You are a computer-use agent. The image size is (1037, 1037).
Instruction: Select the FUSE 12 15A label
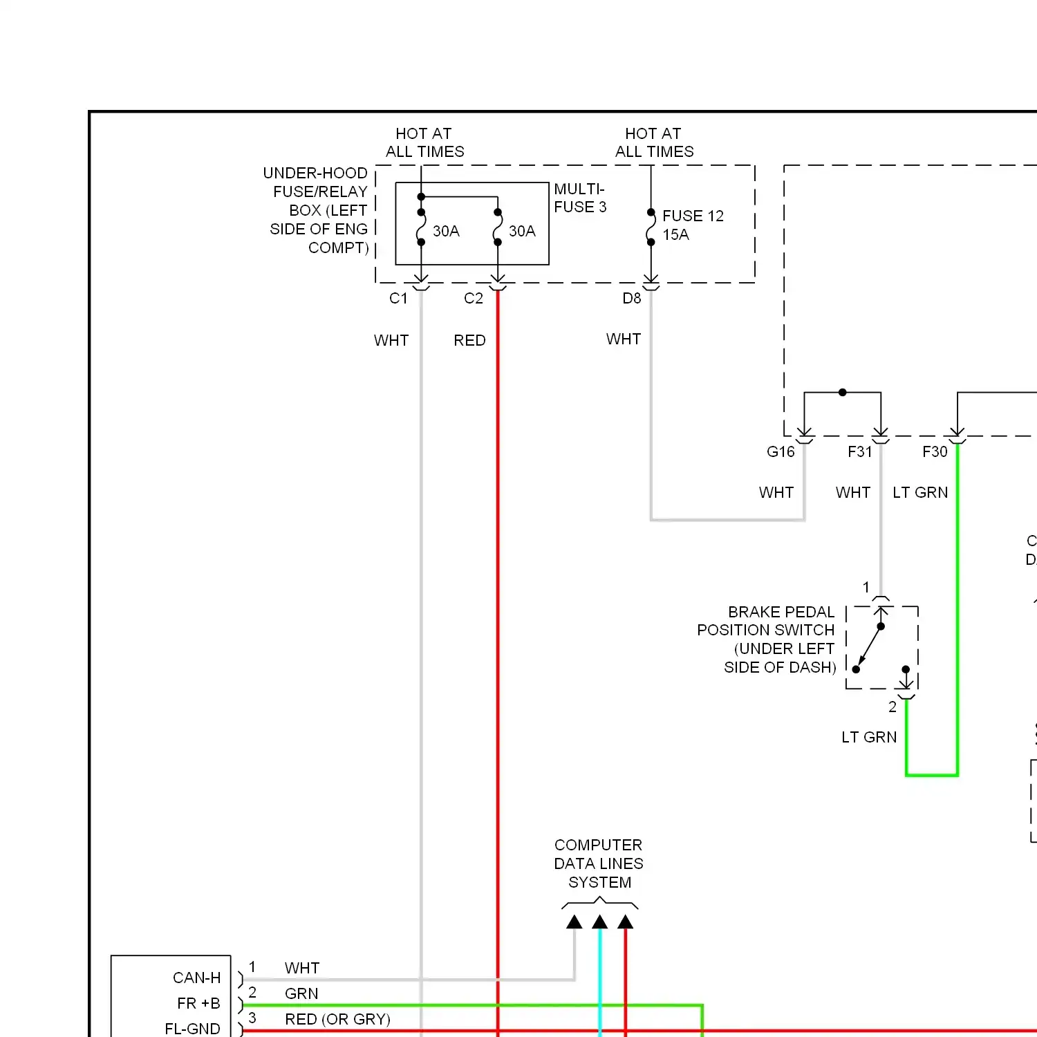(x=693, y=225)
